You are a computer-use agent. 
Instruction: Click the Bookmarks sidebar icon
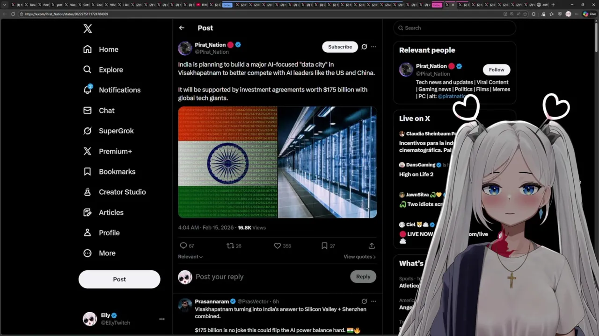pos(87,172)
